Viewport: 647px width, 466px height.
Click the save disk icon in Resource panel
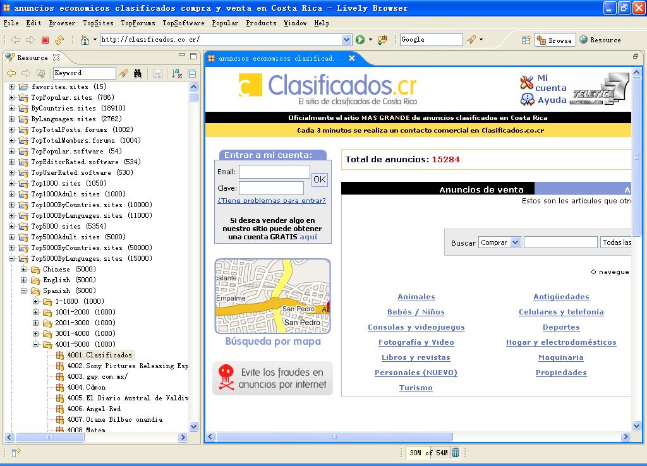157,73
